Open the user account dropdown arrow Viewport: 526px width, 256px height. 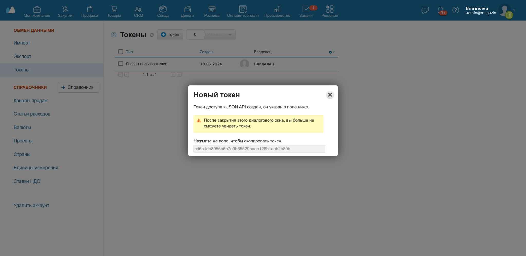point(514,10)
